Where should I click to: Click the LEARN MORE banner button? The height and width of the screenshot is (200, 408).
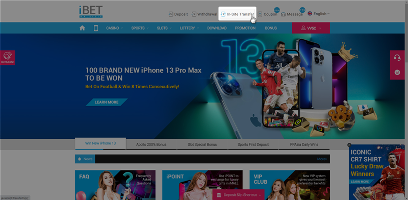[x=107, y=103]
